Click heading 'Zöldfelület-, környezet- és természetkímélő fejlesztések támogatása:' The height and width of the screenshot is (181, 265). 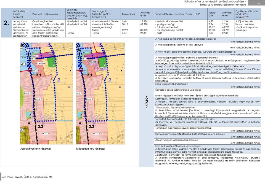[x=194, y=155]
